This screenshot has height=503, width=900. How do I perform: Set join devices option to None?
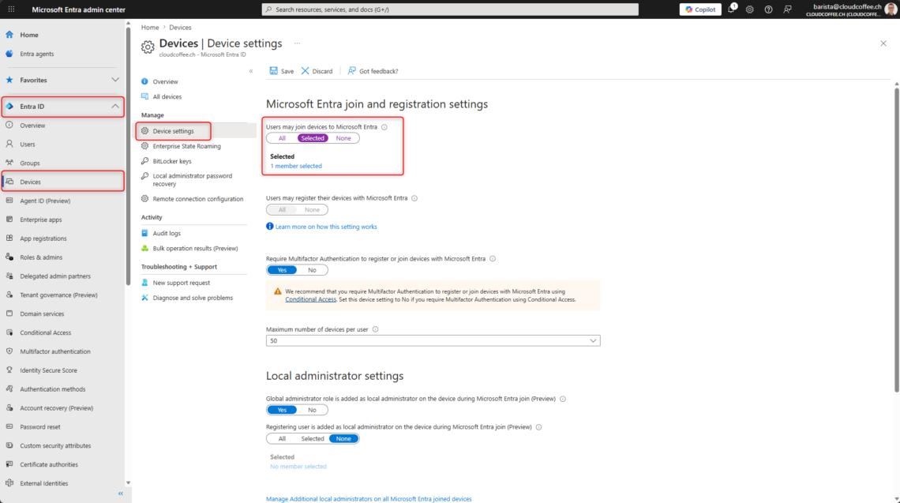[x=343, y=138]
